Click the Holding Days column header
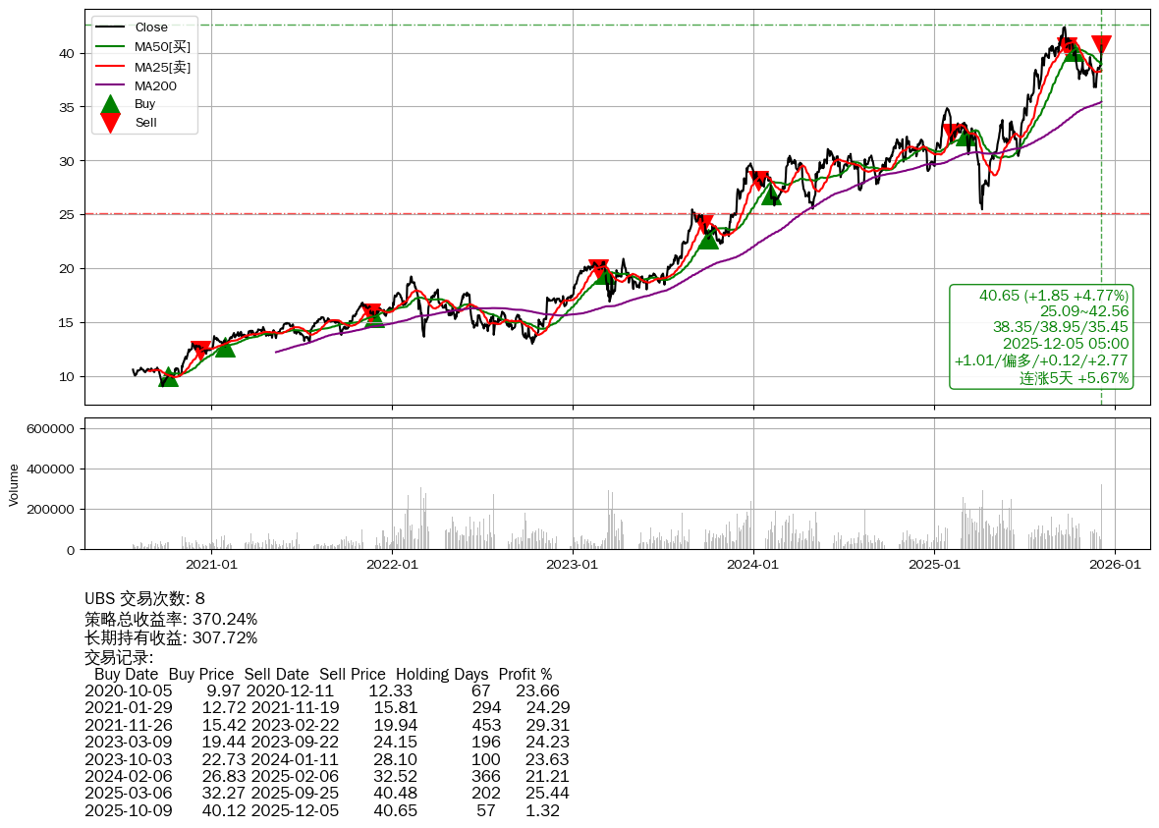1159x828 pixels. [442, 675]
